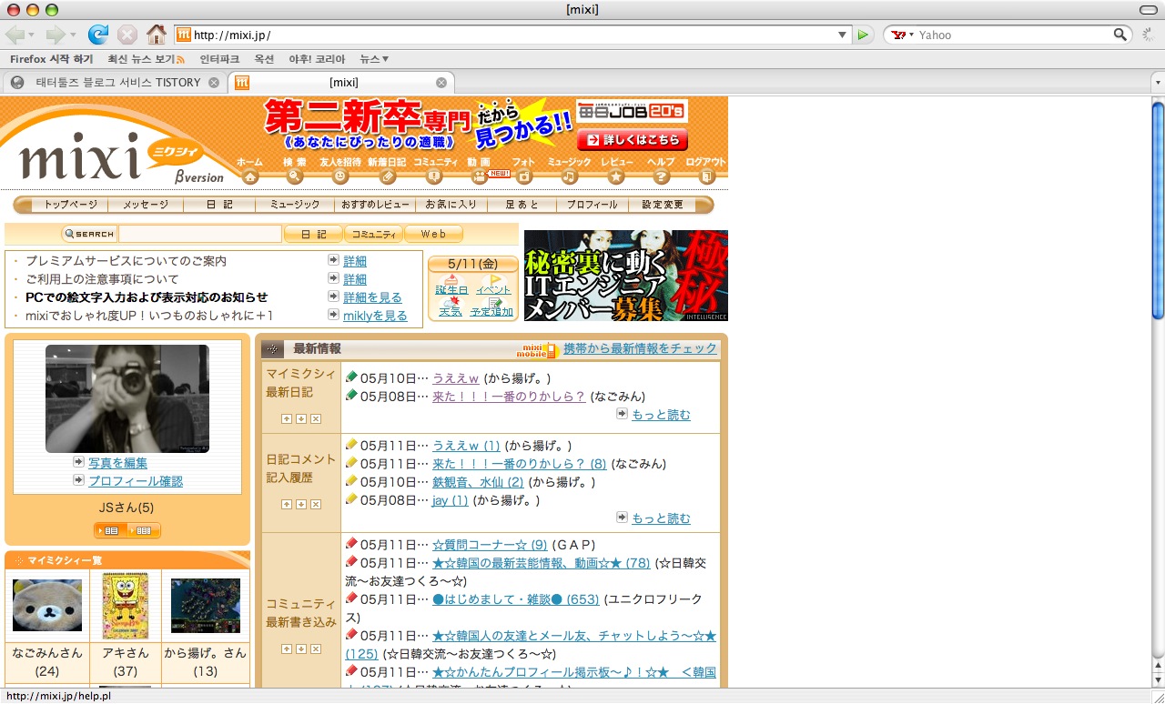
Task: Move コミュニティ最新書き込み section down arrow
Action: click(301, 649)
